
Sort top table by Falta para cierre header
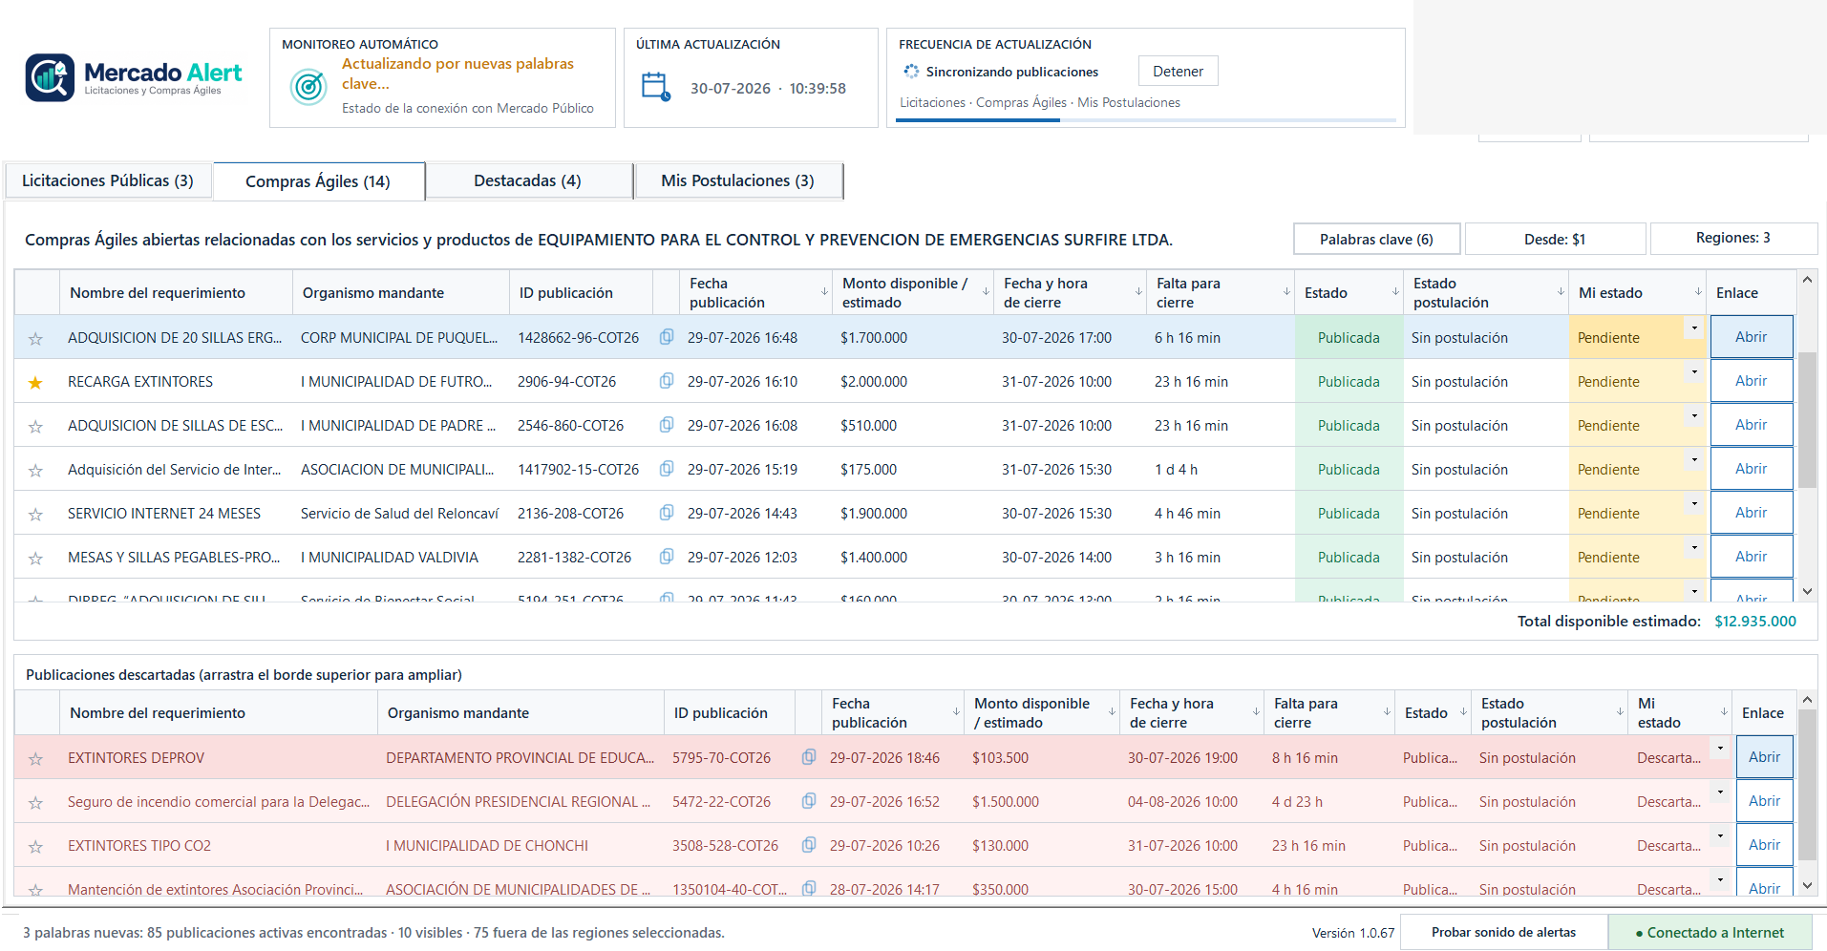click(1220, 292)
